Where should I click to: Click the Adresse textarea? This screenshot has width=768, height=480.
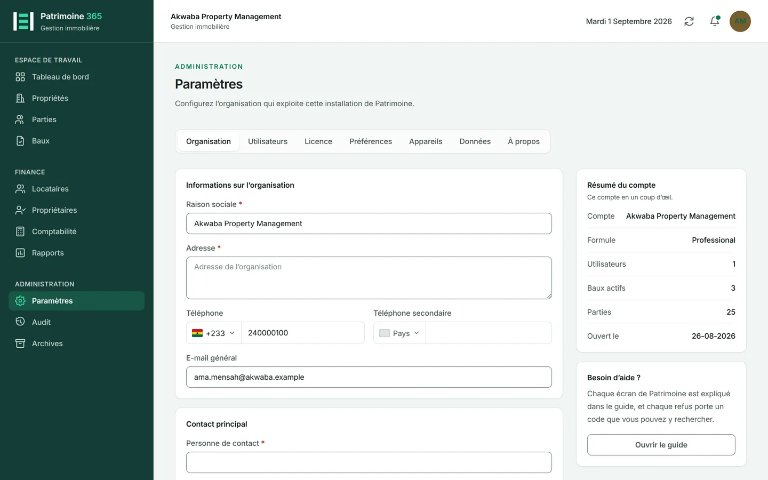(x=369, y=278)
